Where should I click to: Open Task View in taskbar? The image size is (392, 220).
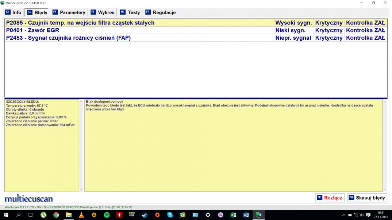(x=31, y=215)
